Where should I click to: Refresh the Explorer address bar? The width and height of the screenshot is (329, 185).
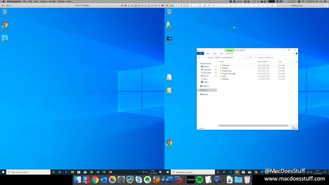point(250,57)
